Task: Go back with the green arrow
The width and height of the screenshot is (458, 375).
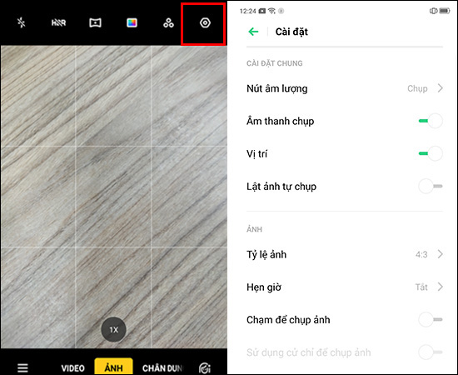Action: pyautogui.click(x=253, y=32)
